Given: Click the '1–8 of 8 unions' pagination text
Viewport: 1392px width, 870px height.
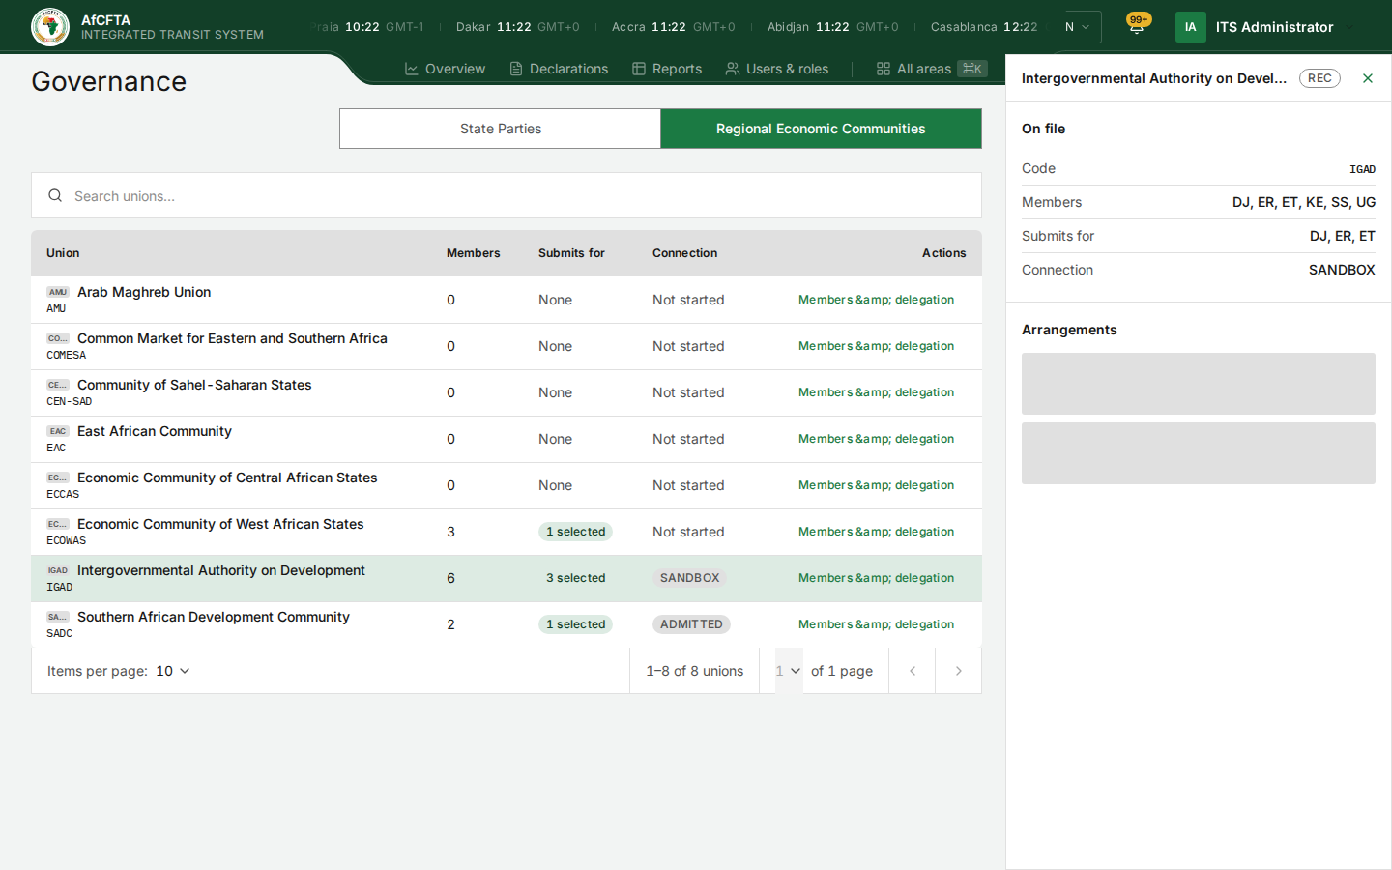Looking at the screenshot, I should [695, 671].
